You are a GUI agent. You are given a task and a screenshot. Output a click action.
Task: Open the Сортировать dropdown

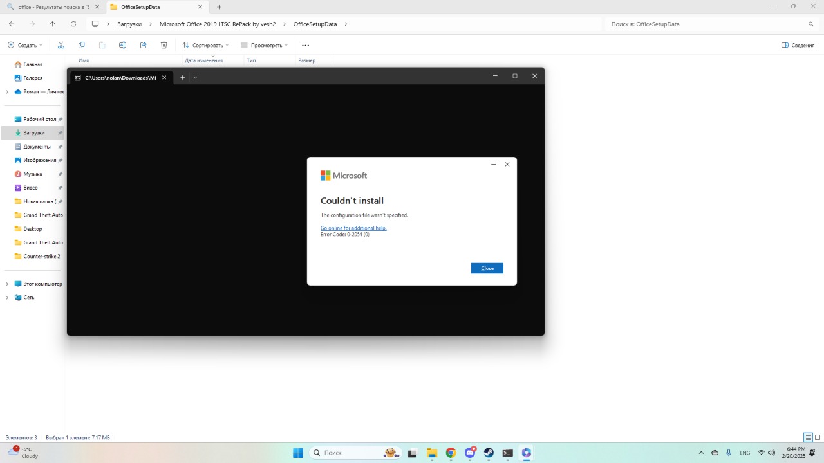click(x=205, y=45)
